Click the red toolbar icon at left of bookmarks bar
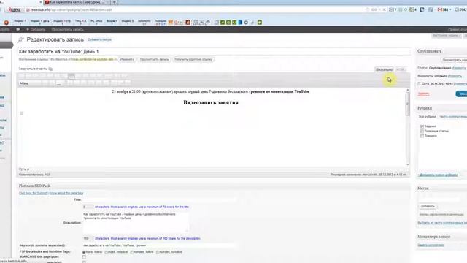This screenshot has width=467, height=263. click(6, 23)
